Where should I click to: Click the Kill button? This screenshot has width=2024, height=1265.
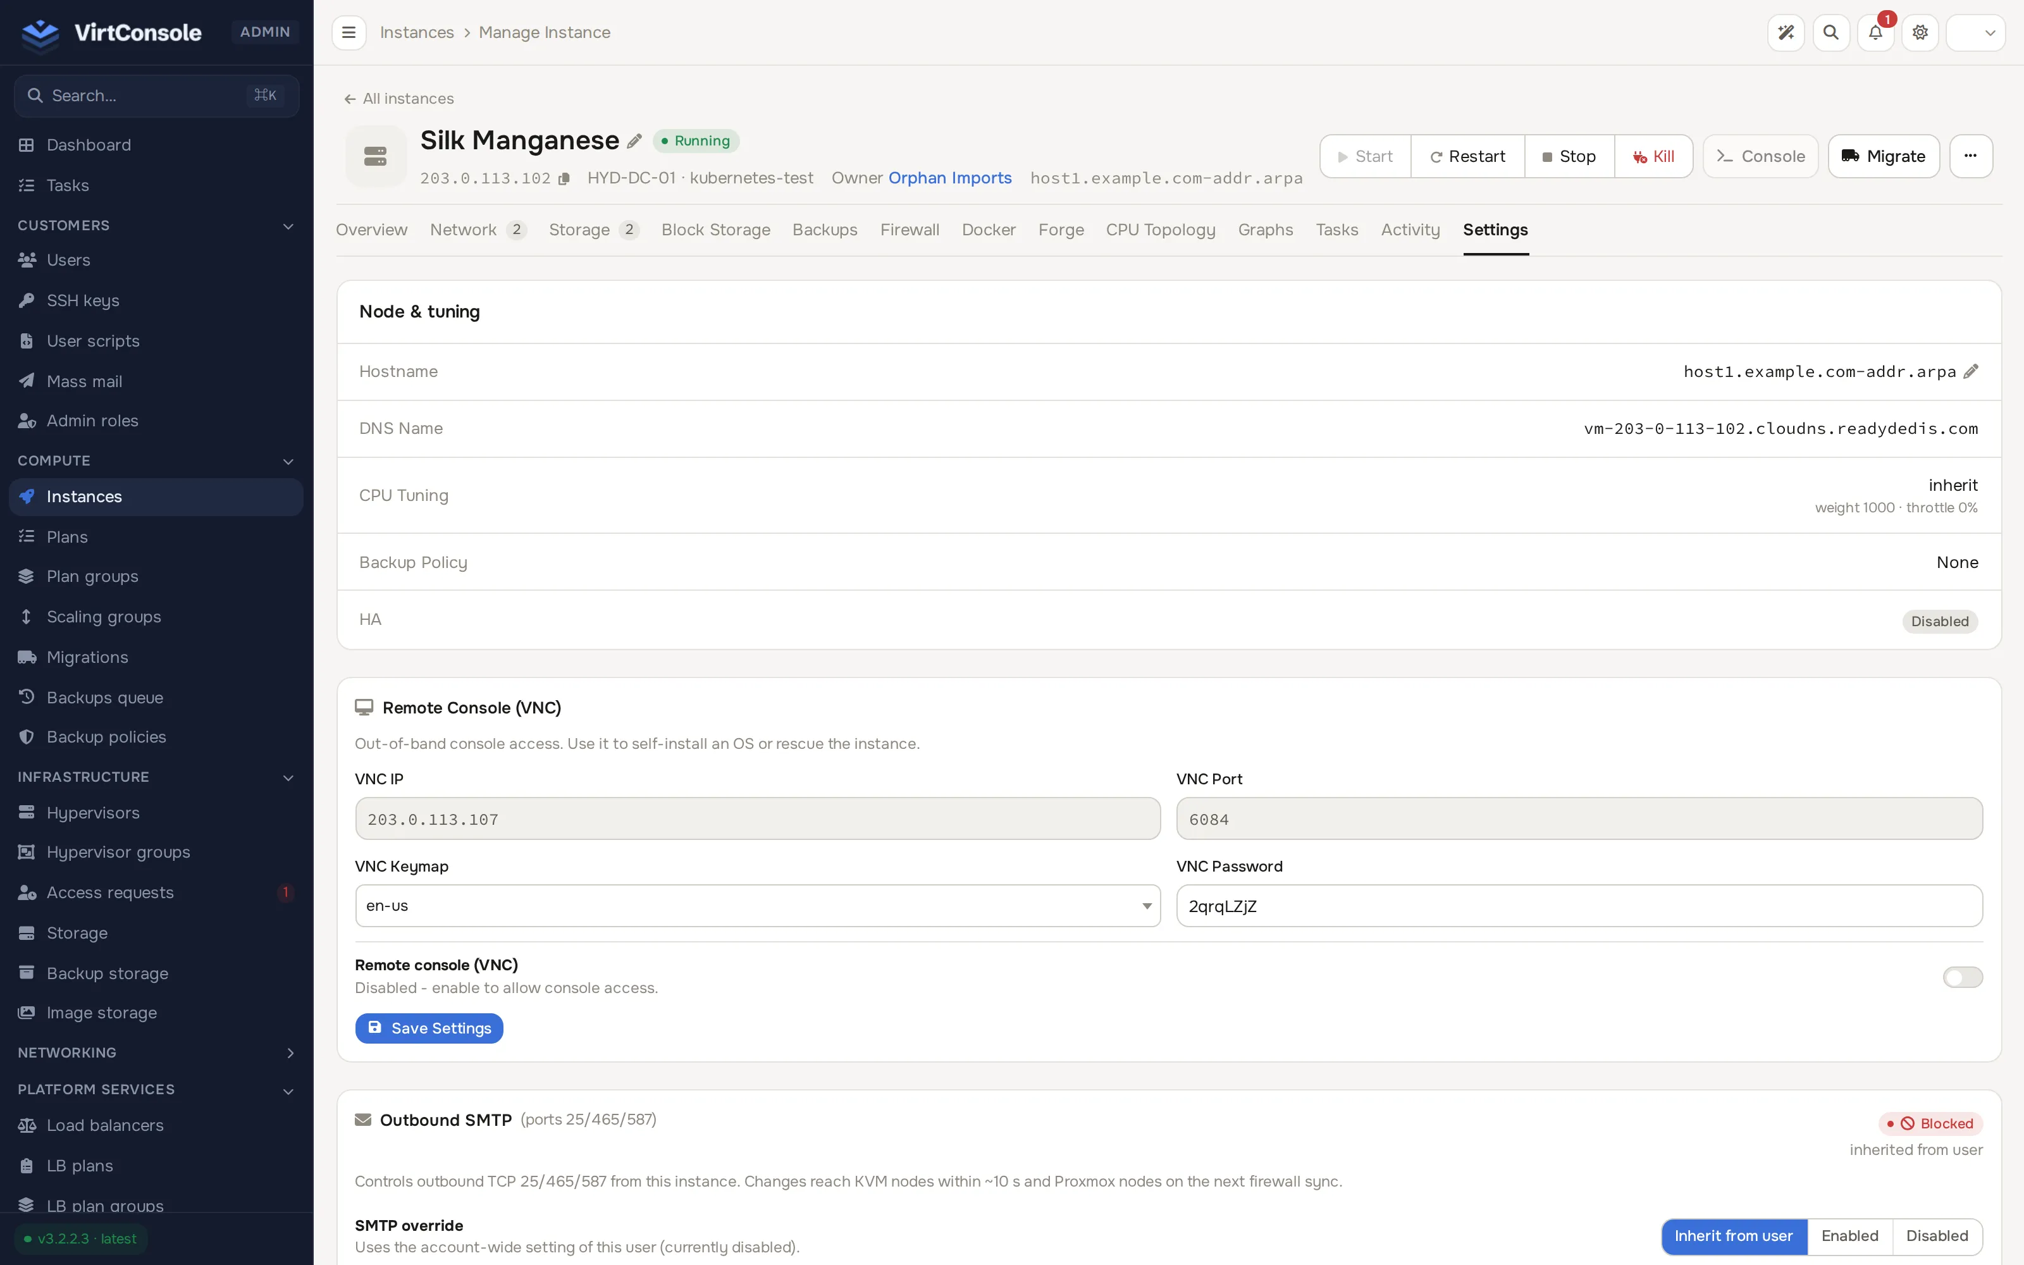click(1653, 156)
